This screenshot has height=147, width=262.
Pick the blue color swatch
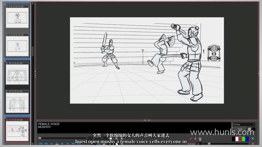pos(247,139)
